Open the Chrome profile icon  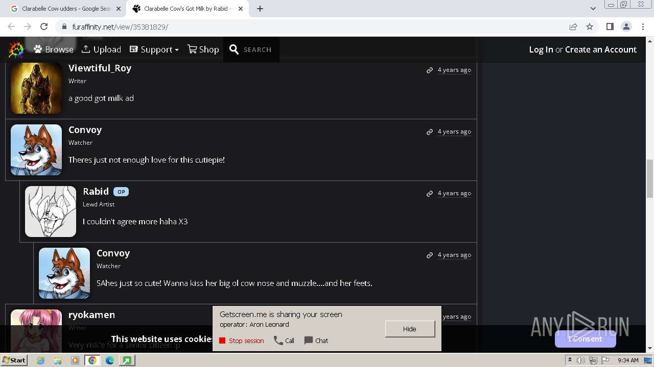pos(626,27)
